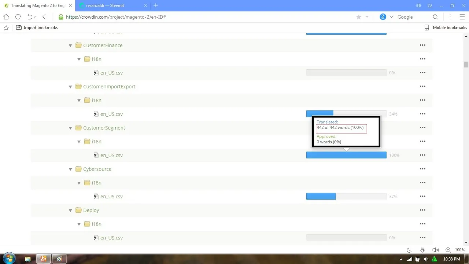The image size is (469, 264).
Task: Open Mobile bookmarks
Action: point(446,27)
